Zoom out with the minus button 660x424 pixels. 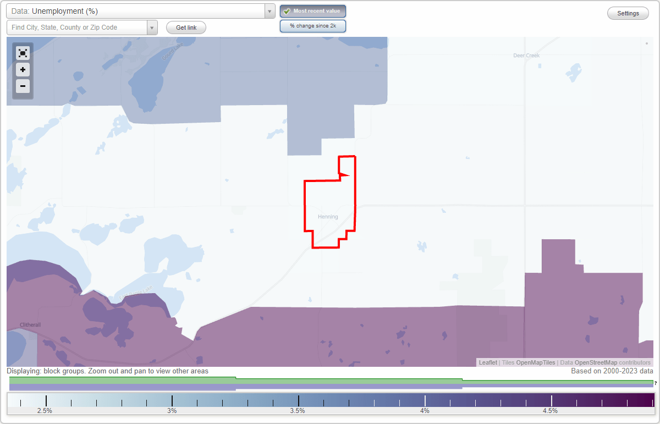[23, 86]
